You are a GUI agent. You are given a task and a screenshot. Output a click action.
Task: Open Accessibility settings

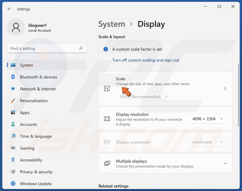click(x=47, y=160)
